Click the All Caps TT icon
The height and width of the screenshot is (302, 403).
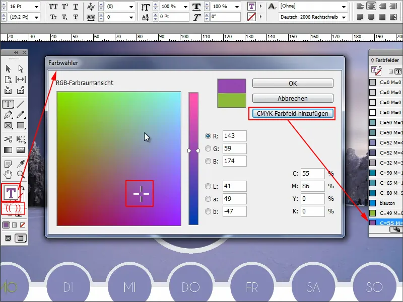[x=53, y=7]
